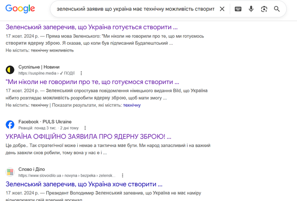The height and width of the screenshot is (201, 297).
Task: Open search by image camera icon
Action: click(x=264, y=9)
